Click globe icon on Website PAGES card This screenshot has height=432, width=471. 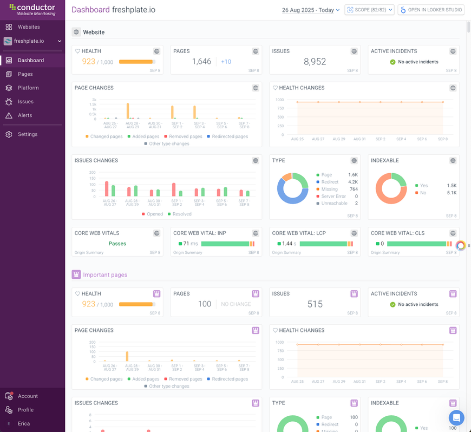click(x=256, y=51)
